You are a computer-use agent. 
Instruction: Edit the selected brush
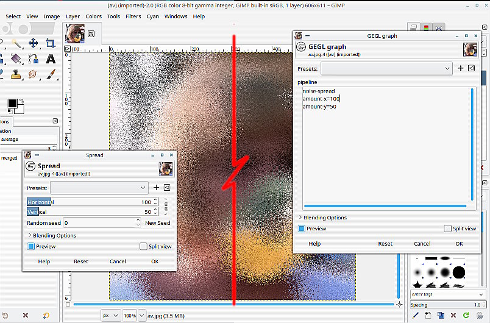[415, 315]
